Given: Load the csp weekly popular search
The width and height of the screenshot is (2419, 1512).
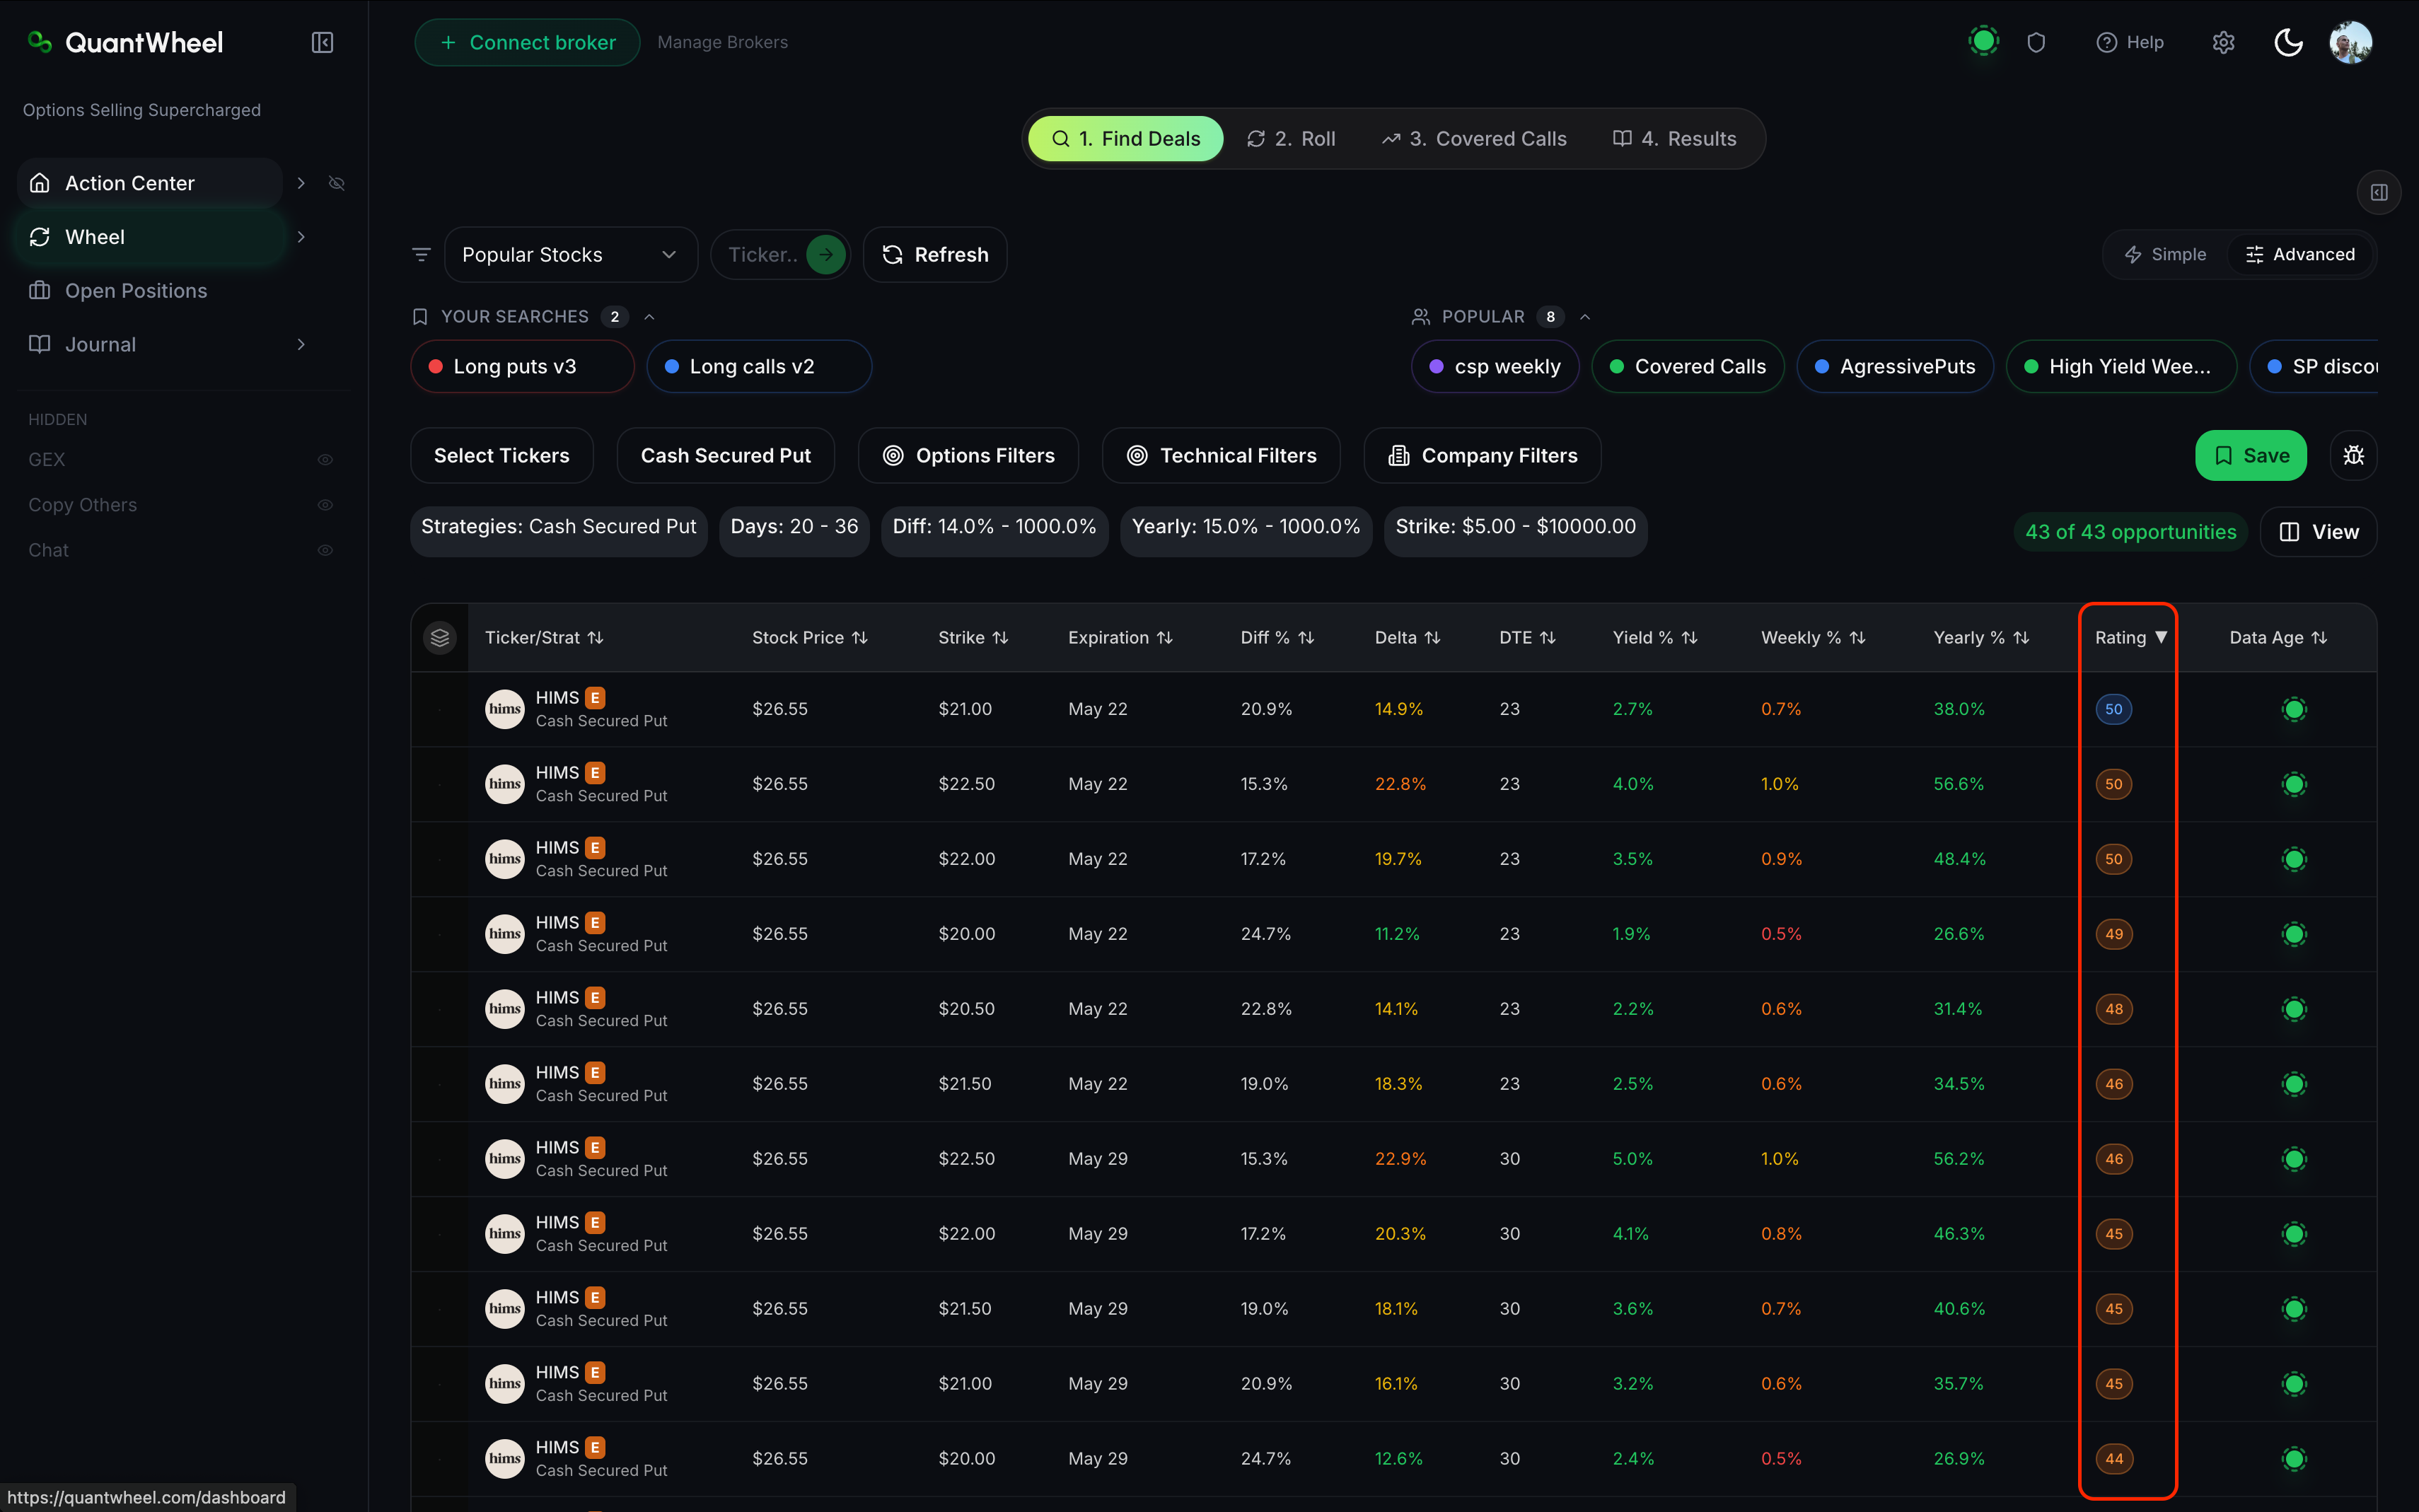Looking at the screenshot, I should coord(1495,367).
